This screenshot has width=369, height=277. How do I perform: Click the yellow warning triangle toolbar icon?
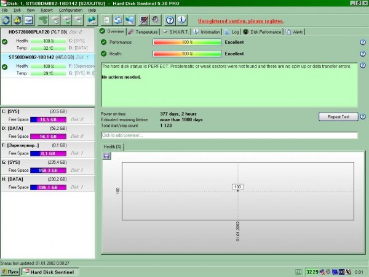point(18,20)
